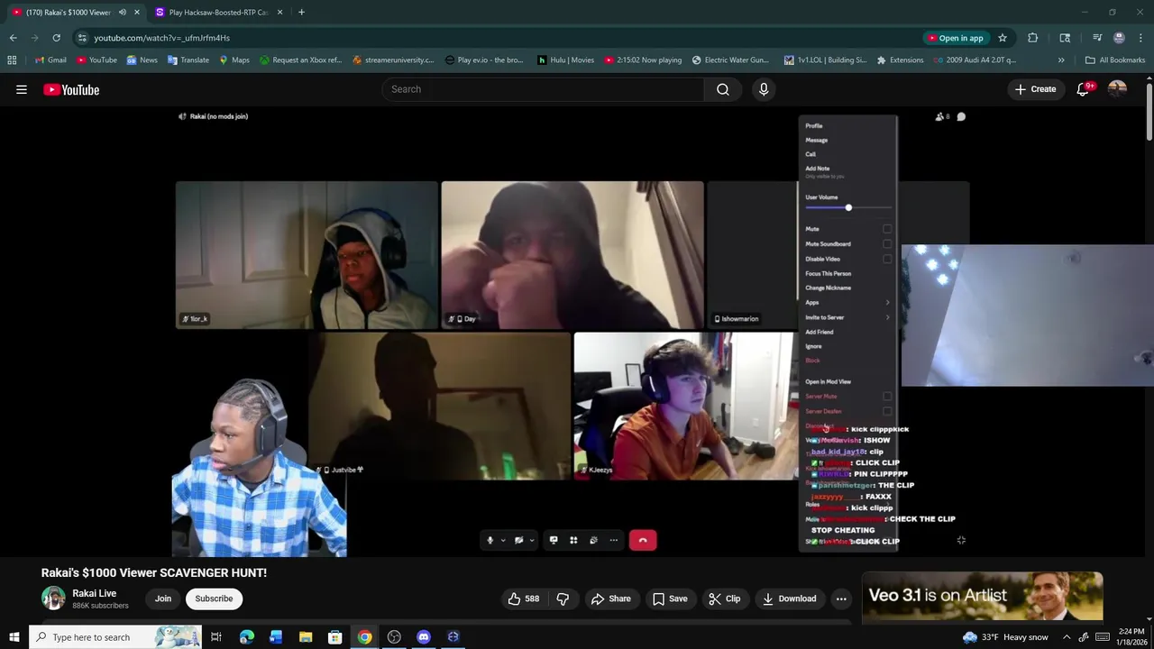This screenshot has height=649, width=1154.
Task: Open a new Chrome tab
Action: pos(301,13)
